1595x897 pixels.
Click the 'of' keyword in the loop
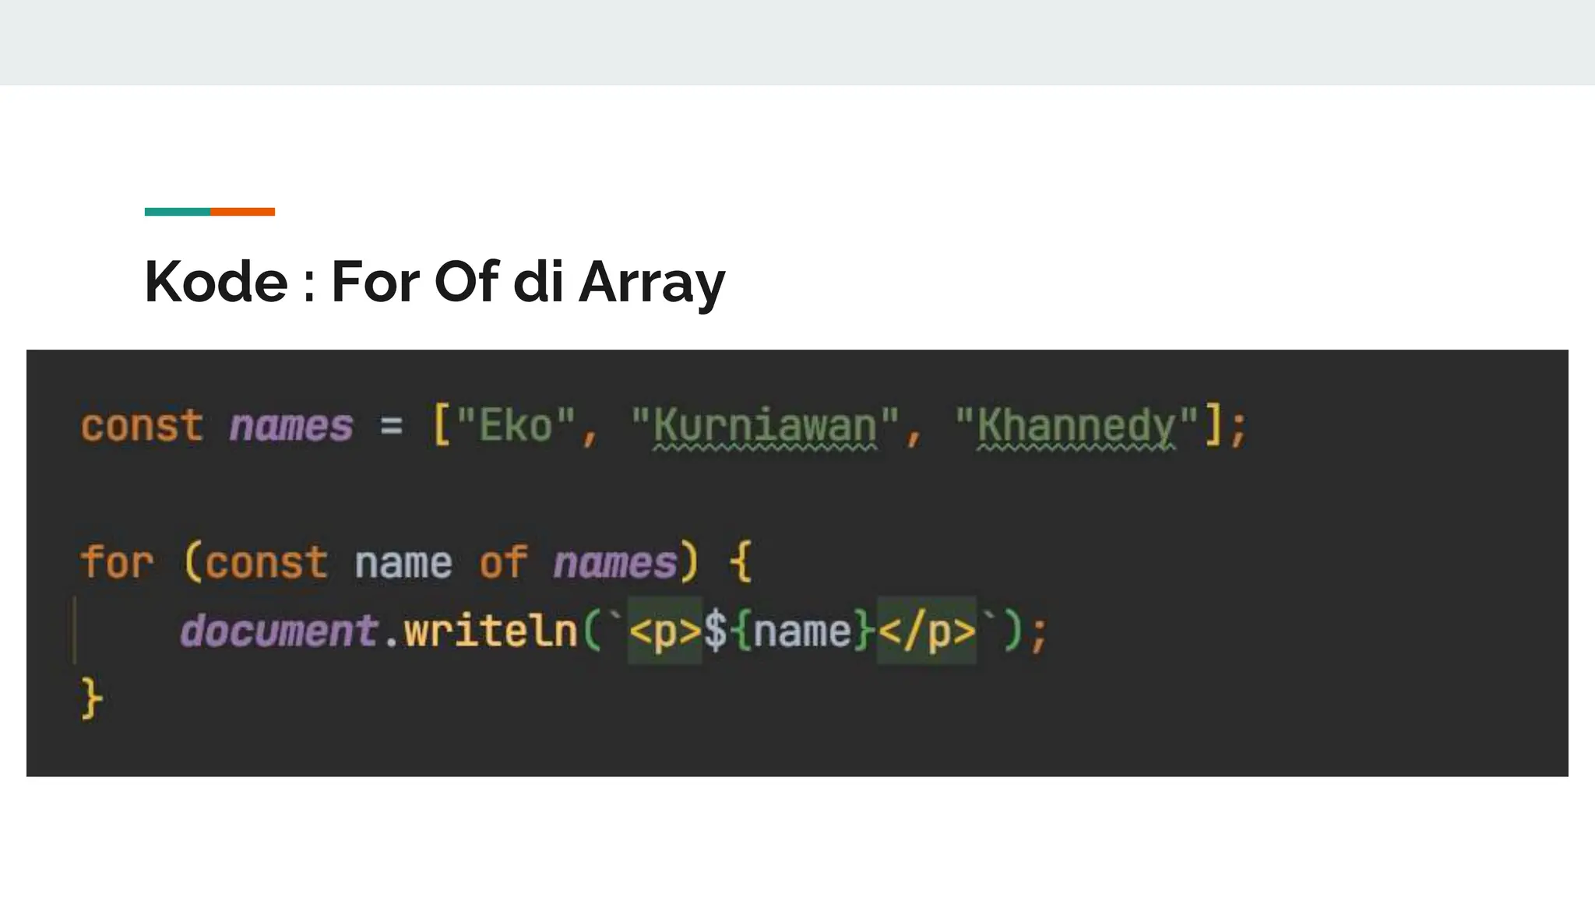(503, 562)
